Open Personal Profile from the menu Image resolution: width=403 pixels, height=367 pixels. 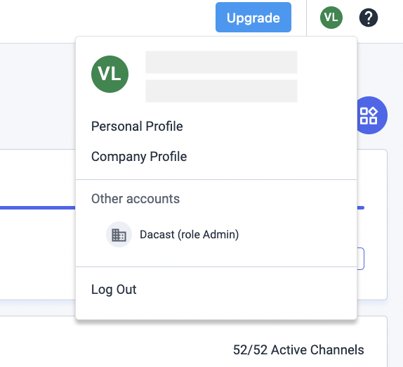137,127
